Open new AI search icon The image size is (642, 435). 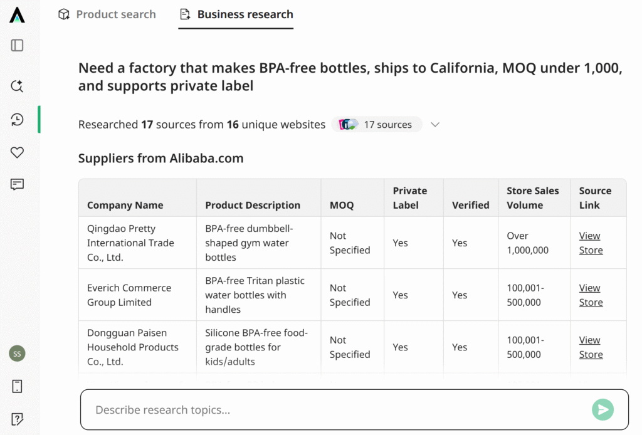[x=17, y=86]
